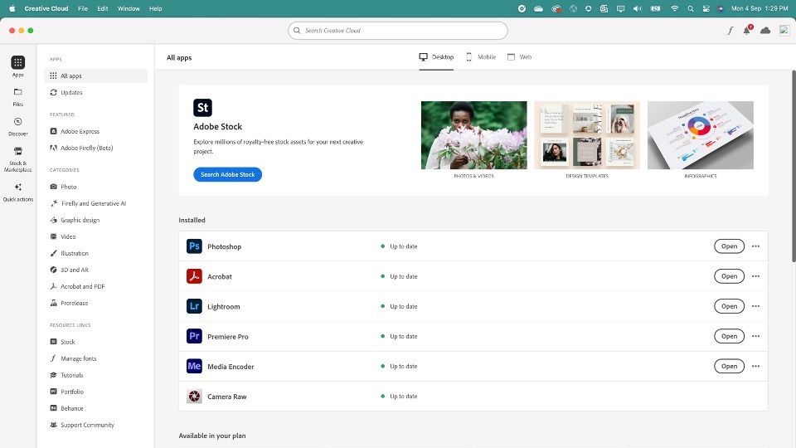Click the Media Encoder app icon
Screen dimensions: 796x448
coord(194,366)
